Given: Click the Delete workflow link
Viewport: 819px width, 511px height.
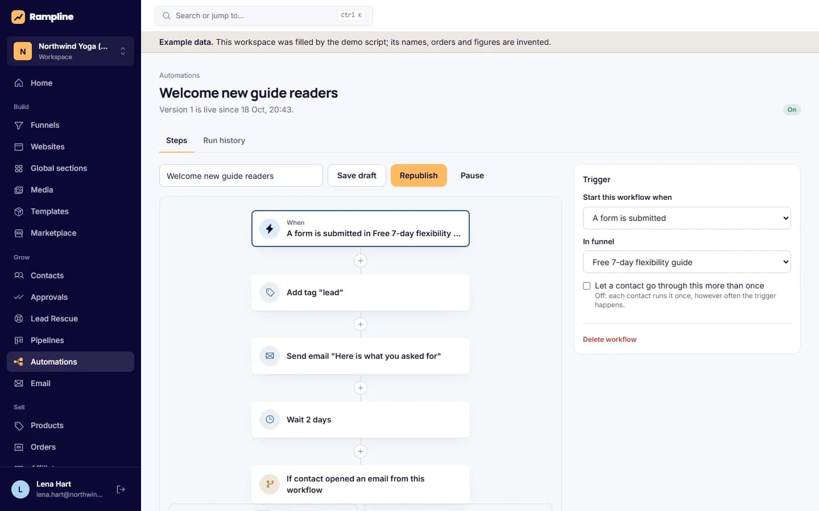Looking at the screenshot, I should click(x=610, y=340).
